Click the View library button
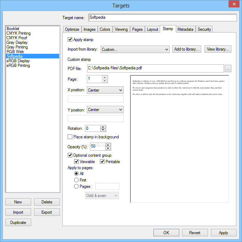 218,49
